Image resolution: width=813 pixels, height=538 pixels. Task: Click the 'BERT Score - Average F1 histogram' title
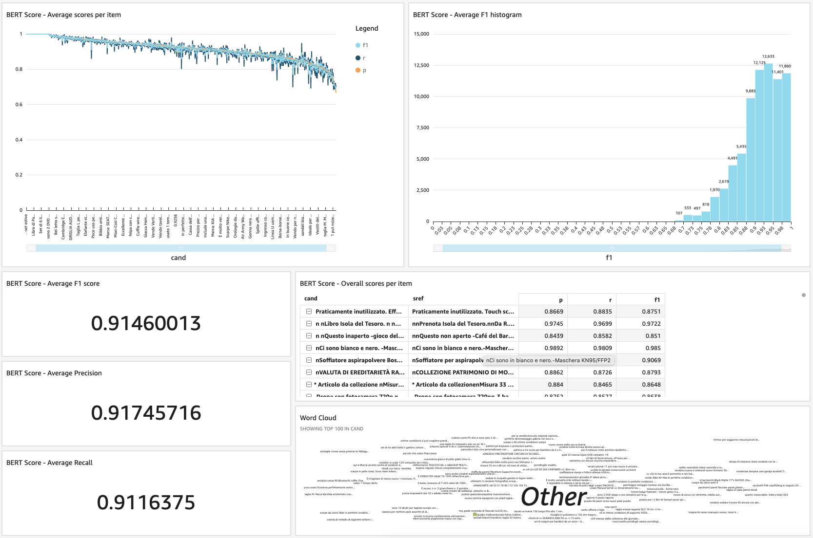coord(467,15)
